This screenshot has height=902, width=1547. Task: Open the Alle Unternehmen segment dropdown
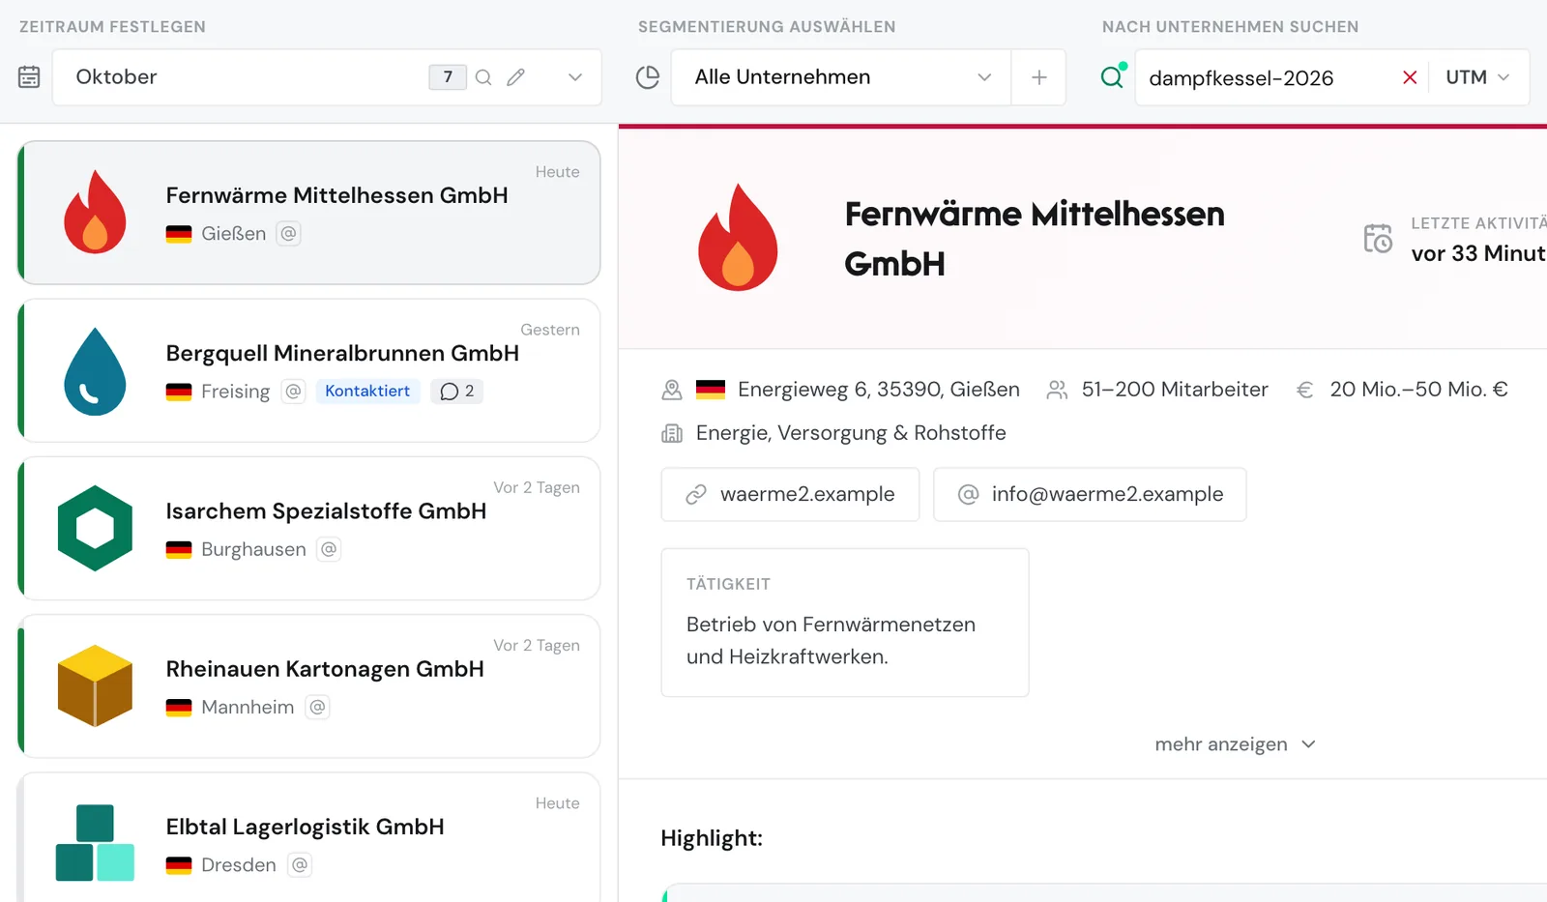[841, 77]
